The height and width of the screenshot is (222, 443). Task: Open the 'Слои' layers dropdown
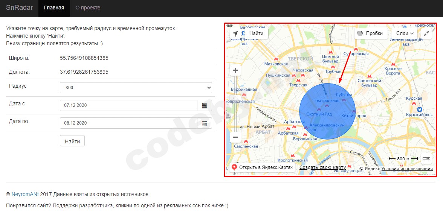click(x=405, y=33)
